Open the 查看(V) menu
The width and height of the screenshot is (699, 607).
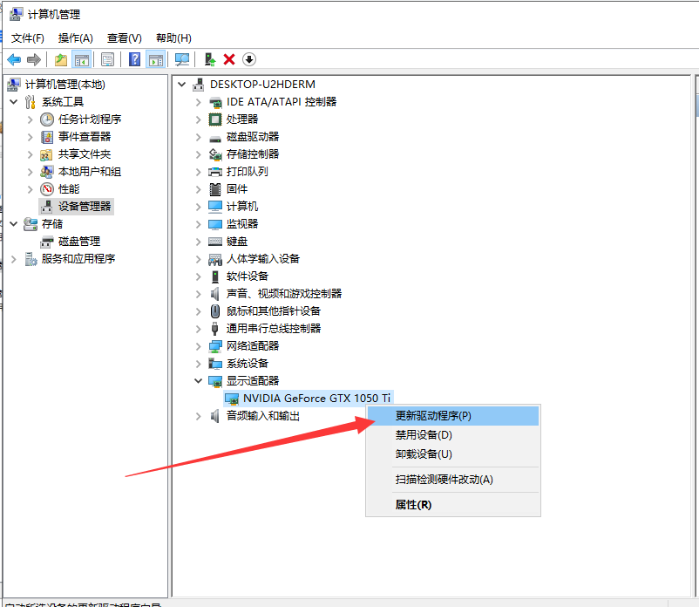point(123,38)
